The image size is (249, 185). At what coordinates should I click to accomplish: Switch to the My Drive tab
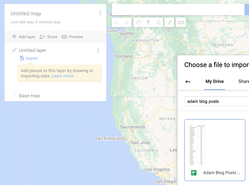[x=215, y=81]
